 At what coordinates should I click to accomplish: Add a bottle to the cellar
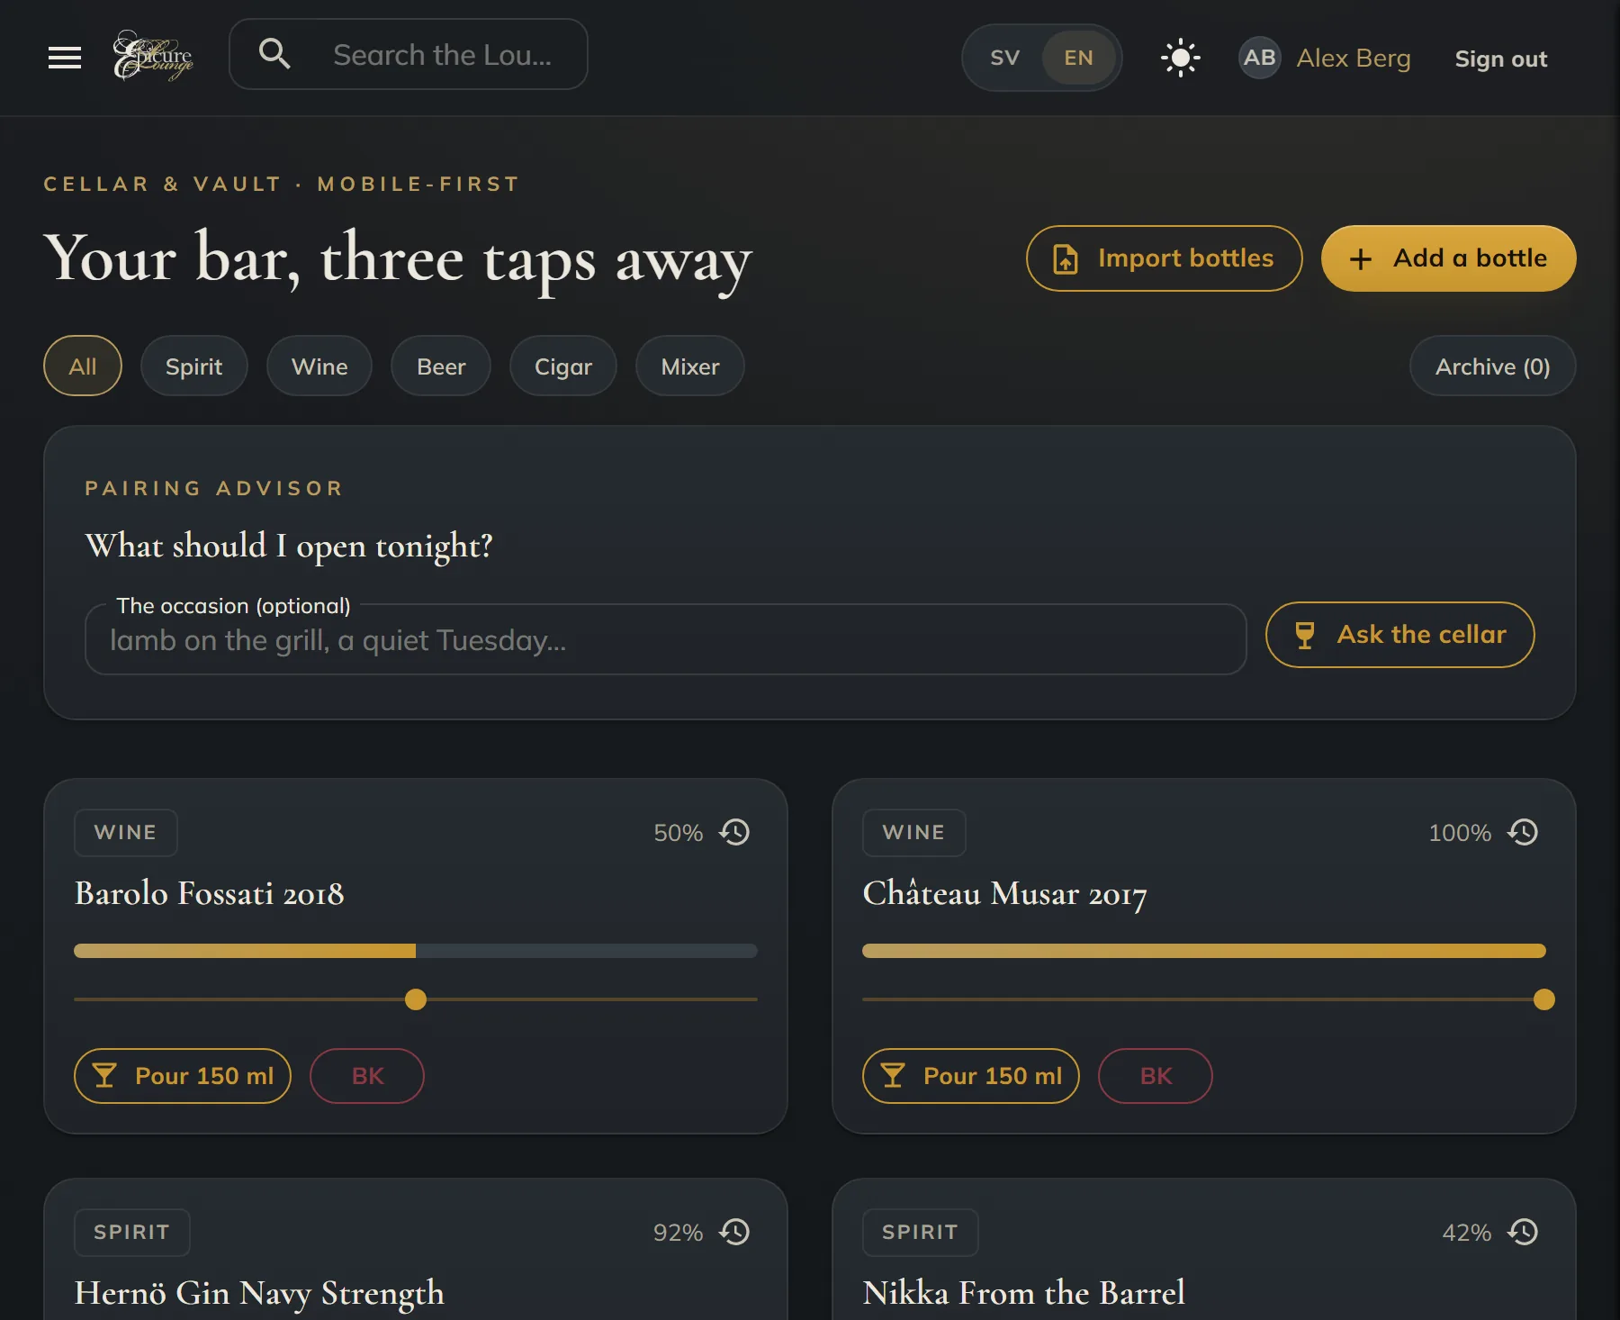point(1448,258)
